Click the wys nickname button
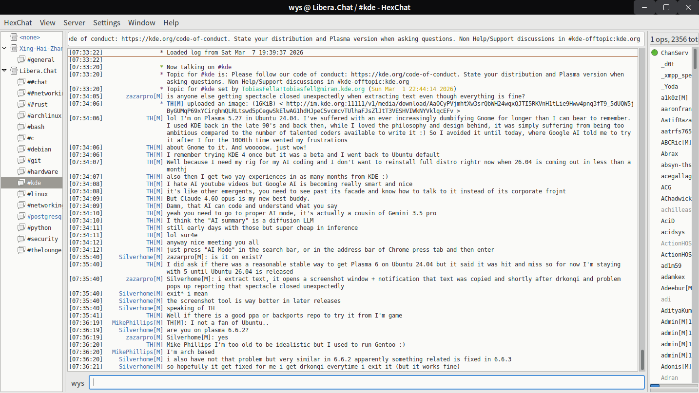This screenshot has width=699, height=393. [78, 383]
